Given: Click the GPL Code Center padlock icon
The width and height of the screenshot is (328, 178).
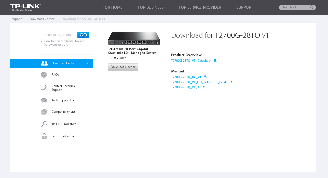Looking at the screenshot, I should [44, 136].
